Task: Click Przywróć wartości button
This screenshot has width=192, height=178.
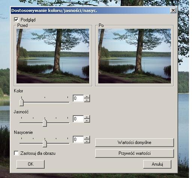Action: (x=135, y=153)
